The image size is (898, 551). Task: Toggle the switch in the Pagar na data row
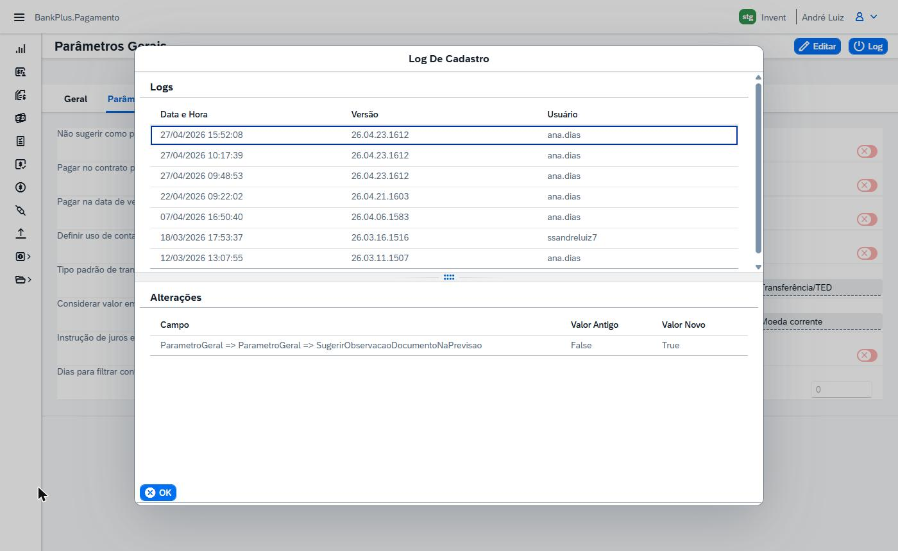[867, 219]
